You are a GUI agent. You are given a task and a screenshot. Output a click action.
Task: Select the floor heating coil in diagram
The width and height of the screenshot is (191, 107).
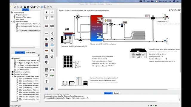click(x=138, y=35)
